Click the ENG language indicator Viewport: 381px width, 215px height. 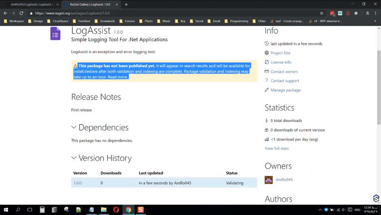(x=358, y=210)
